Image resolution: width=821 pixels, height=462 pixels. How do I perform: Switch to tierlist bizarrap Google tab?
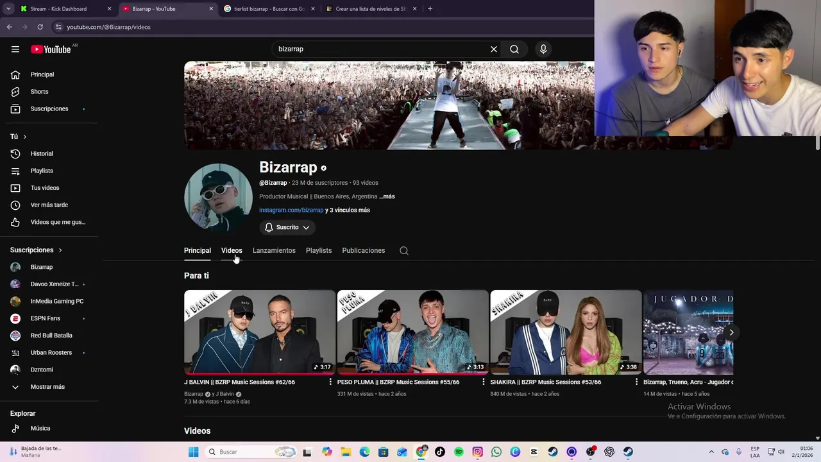[267, 9]
